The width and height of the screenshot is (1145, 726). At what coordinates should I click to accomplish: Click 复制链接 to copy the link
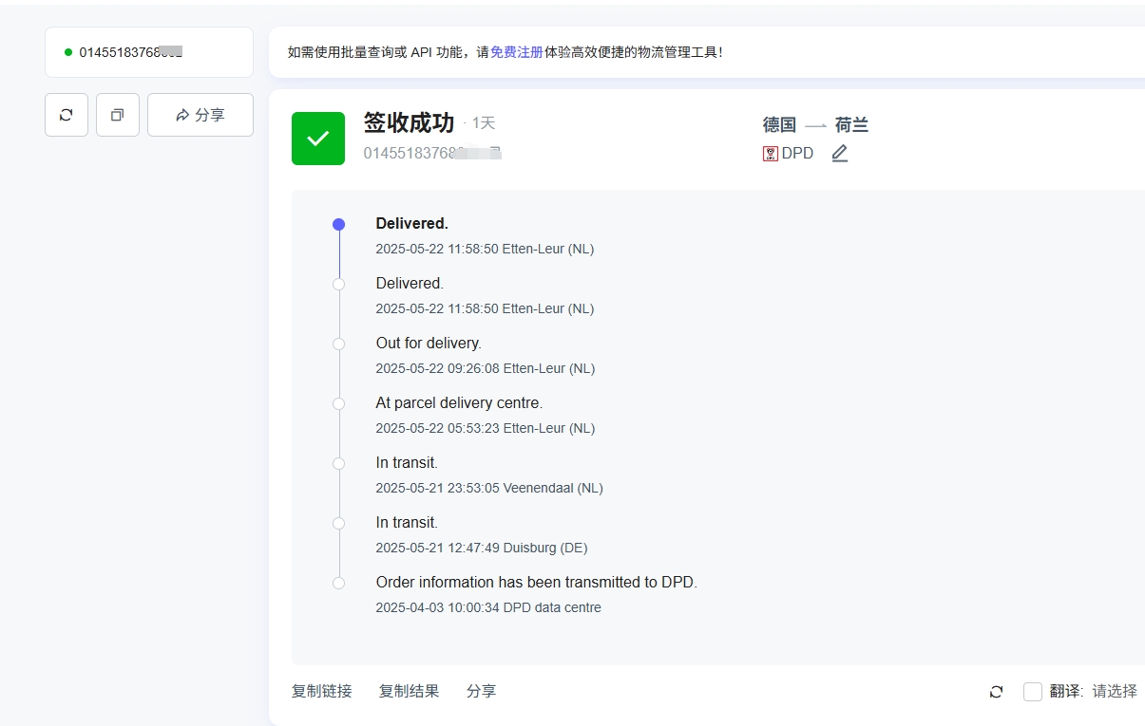coord(321,692)
